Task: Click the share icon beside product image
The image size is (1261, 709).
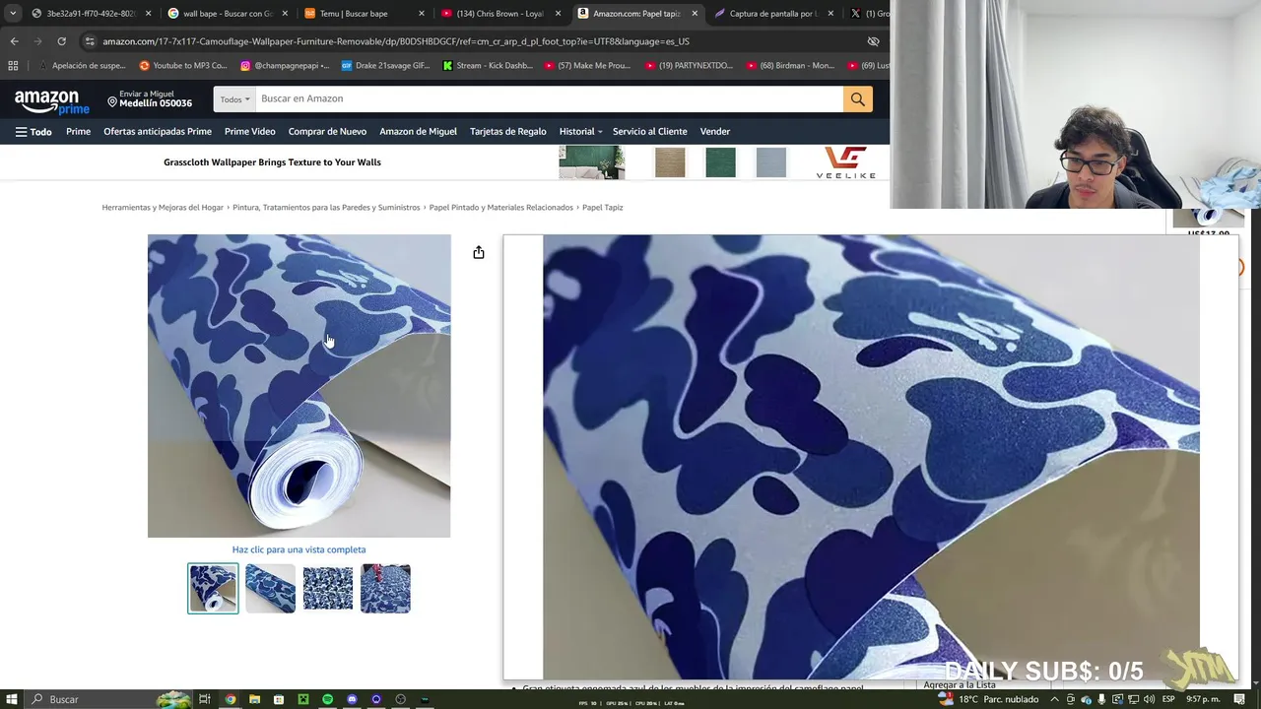Action: coord(479,253)
